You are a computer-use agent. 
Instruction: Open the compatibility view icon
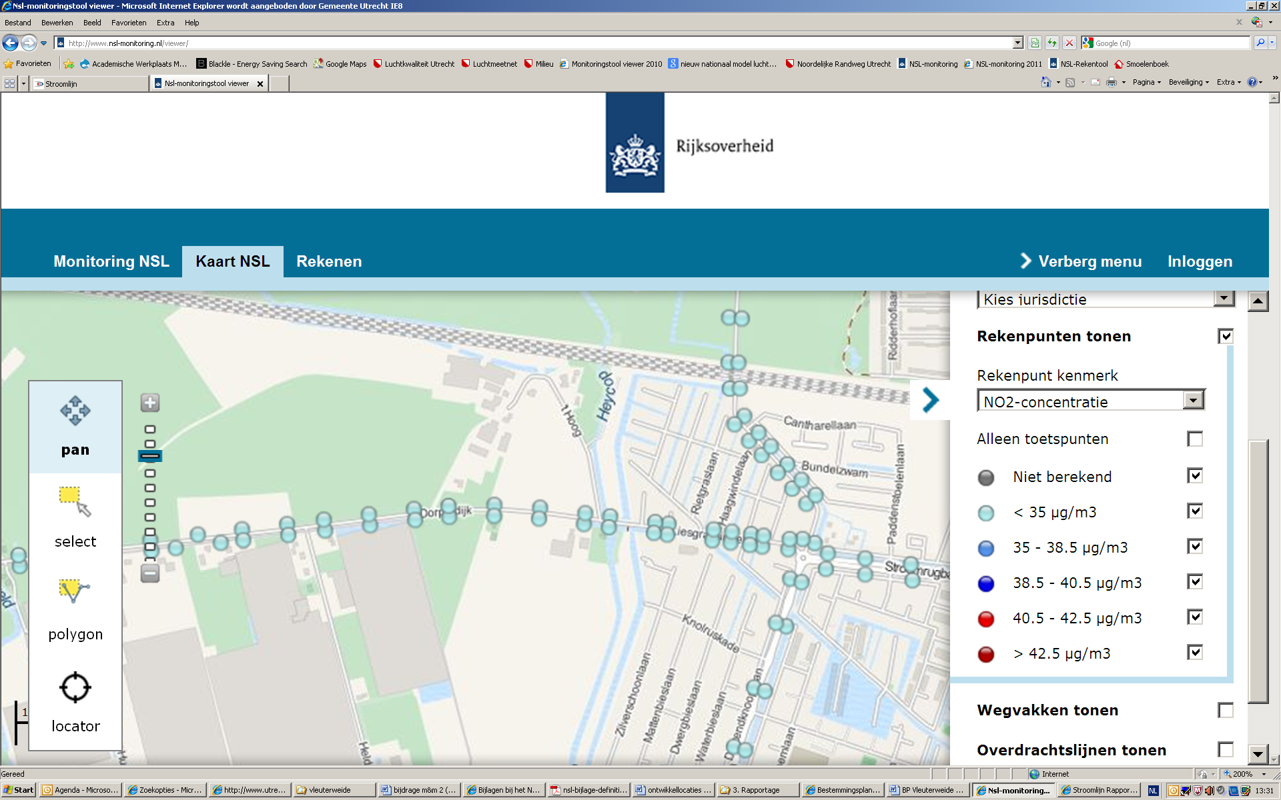[1035, 43]
